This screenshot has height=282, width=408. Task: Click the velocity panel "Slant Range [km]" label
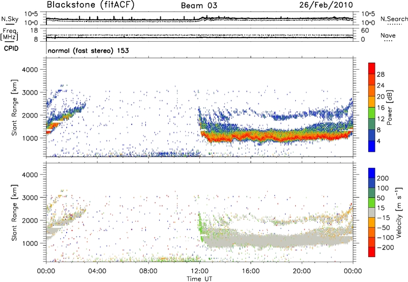(14, 213)
